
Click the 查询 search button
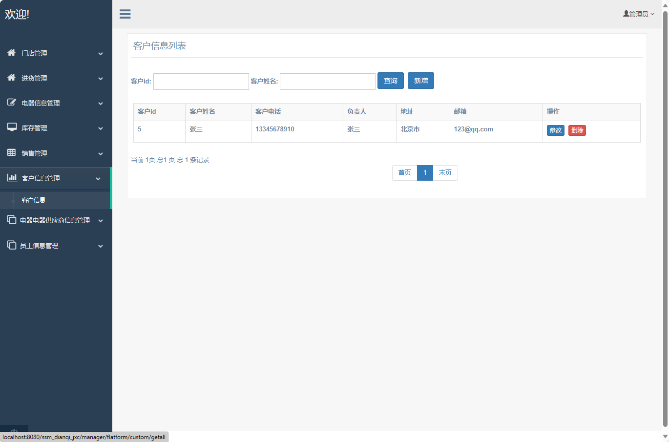click(390, 81)
